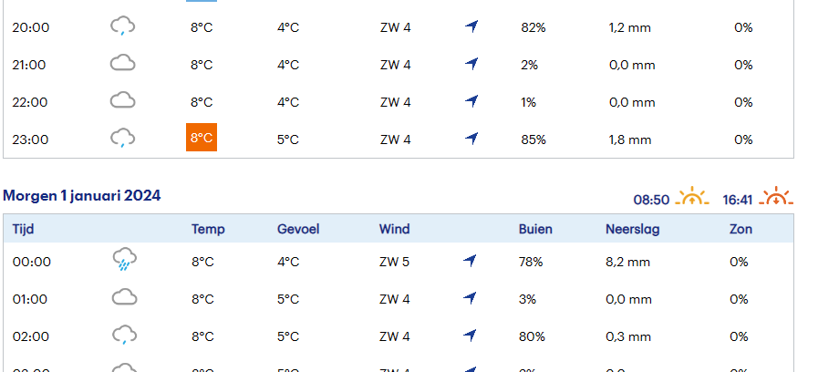Click the wind direction arrow at 20:00

click(471, 26)
